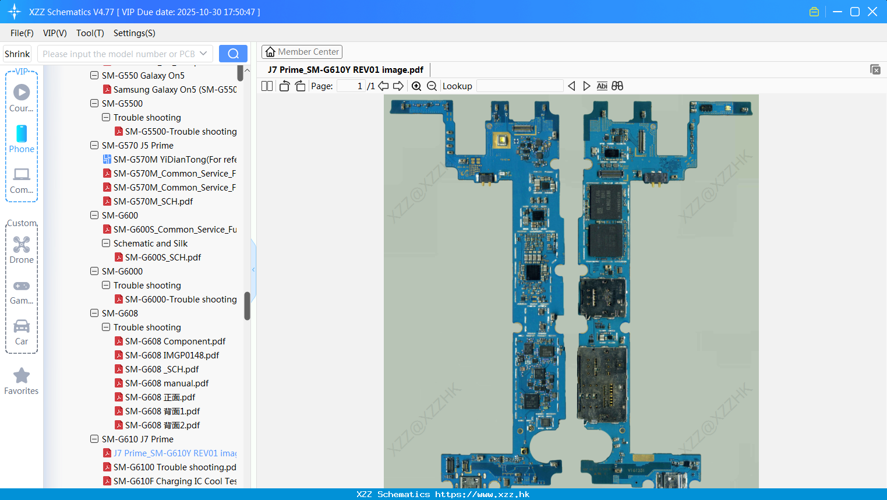887x500 pixels.
Task: Click the yellow VIP bag icon
Action: 814,12
